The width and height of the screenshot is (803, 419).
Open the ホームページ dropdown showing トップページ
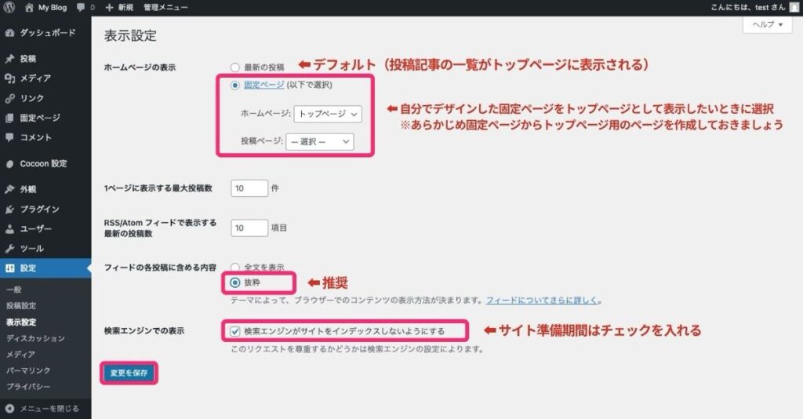(328, 115)
